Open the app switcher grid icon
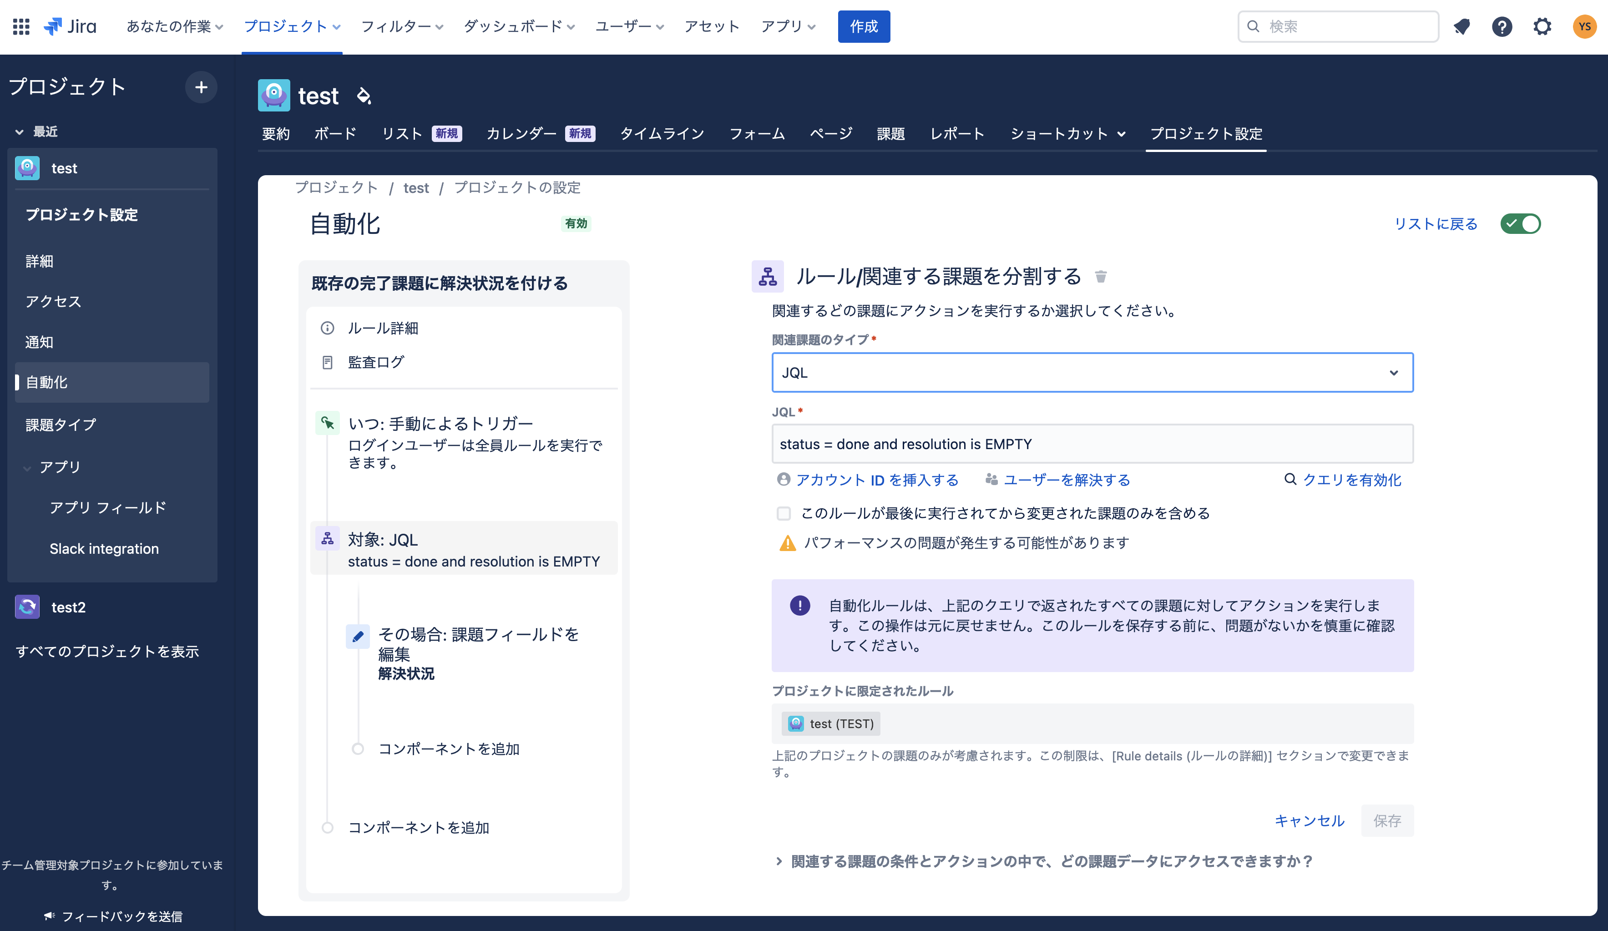 pos(21,26)
